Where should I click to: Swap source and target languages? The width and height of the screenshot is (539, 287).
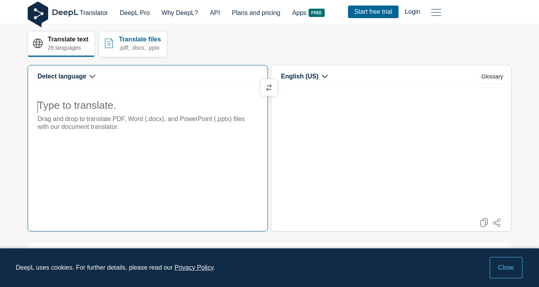tap(269, 88)
